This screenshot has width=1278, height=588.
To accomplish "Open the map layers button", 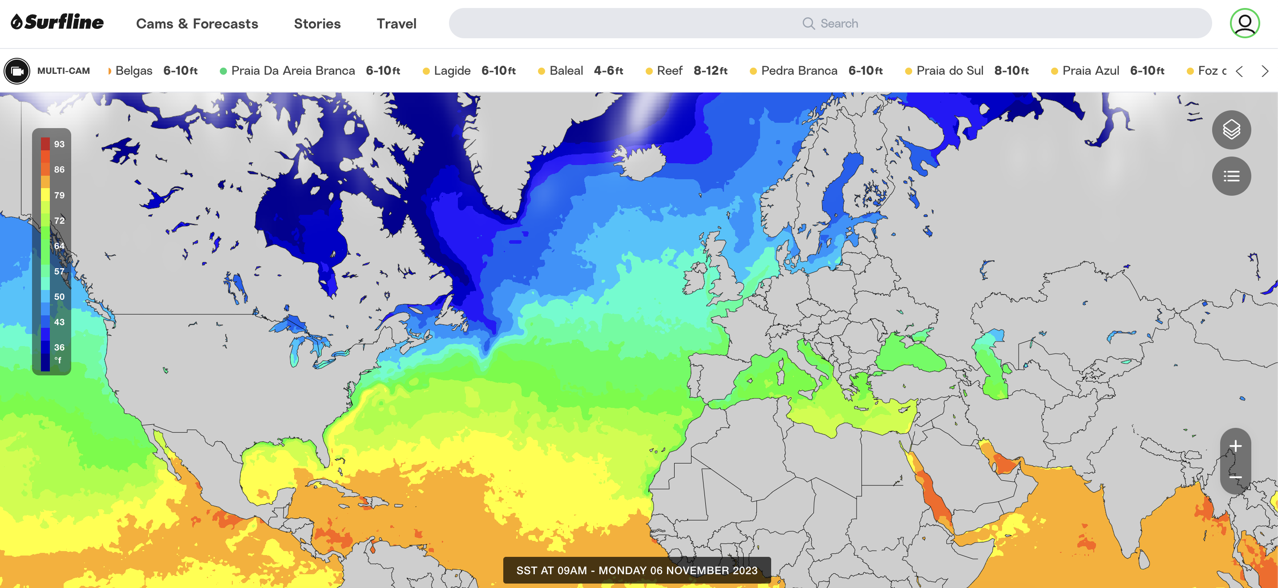I will 1231,130.
